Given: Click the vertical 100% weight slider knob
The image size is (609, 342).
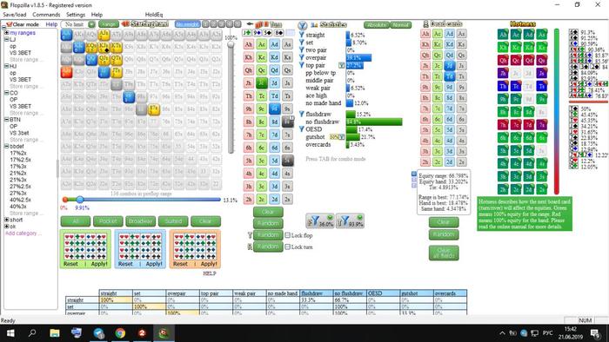Looking at the screenshot, I should coord(231,44).
